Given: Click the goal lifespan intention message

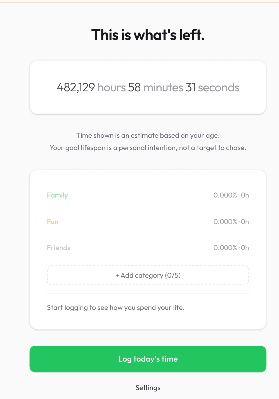Looking at the screenshot, I should coord(148,148).
